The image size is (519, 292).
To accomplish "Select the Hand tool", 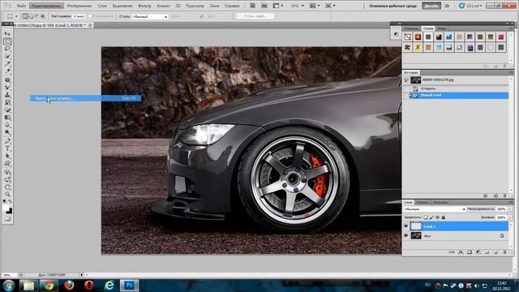I will 7,187.
